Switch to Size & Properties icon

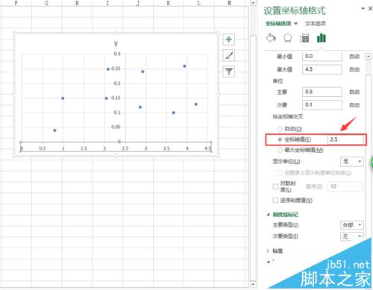tap(304, 38)
